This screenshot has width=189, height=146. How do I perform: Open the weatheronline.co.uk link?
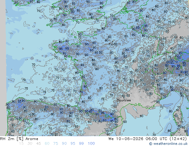click(x=171, y=144)
